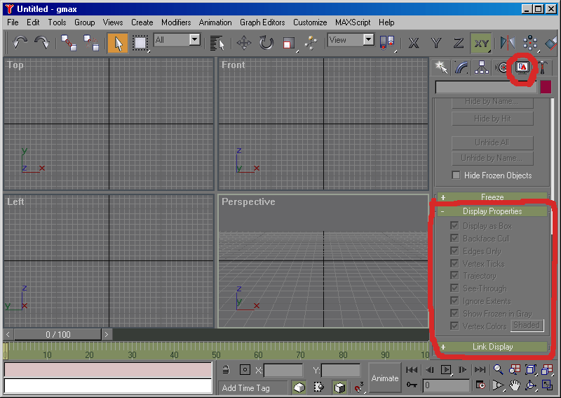The image size is (561, 398).
Task: Click the Zoom magnifier viewport tool
Action: tap(498, 370)
